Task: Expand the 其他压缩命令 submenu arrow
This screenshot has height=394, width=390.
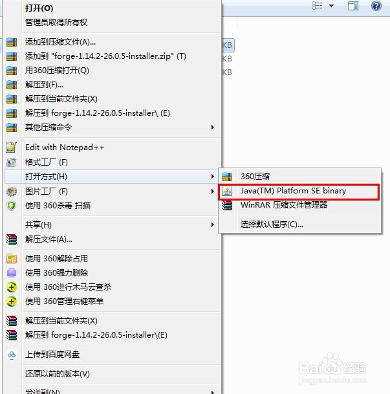Action: point(212,127)
